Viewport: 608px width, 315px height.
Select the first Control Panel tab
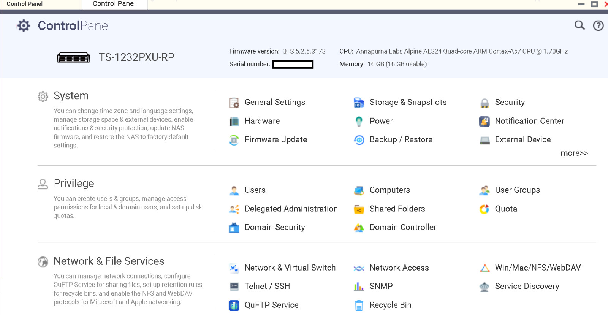pos(25,4)
